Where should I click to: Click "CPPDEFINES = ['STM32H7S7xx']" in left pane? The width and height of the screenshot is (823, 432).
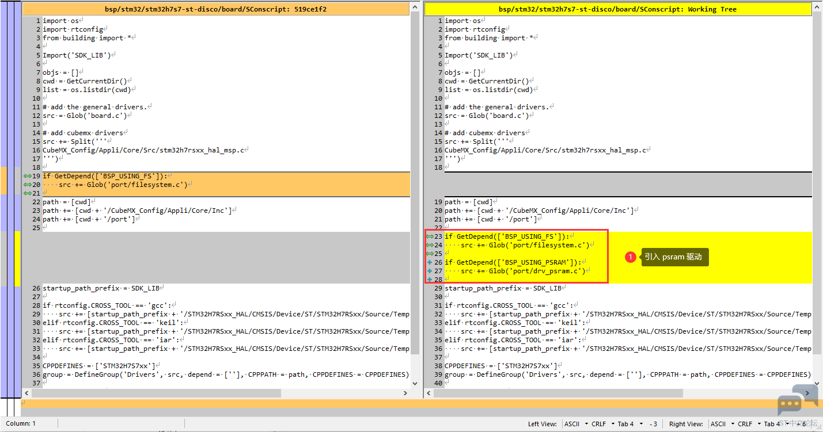[98, 366]
